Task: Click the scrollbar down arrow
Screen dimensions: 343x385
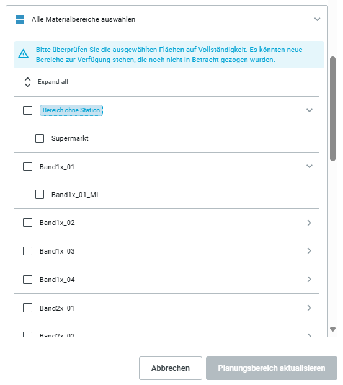Action: [x=332, y=329]
